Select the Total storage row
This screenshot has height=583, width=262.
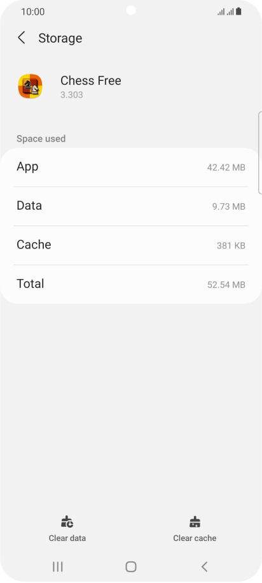[x=131, y=284]
